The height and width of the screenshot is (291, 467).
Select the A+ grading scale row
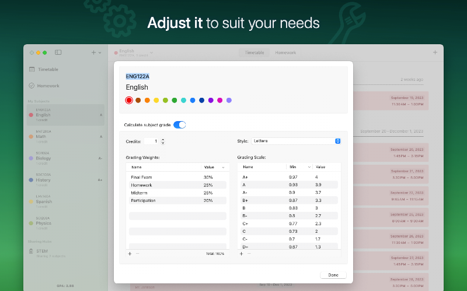click(x=289, y=177)
